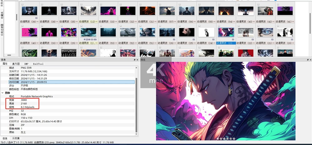Viewport: 312px width, 145px height.
Task: Open the 分类过滤器 vertical side tab
Action: click(x=2, y=30)
